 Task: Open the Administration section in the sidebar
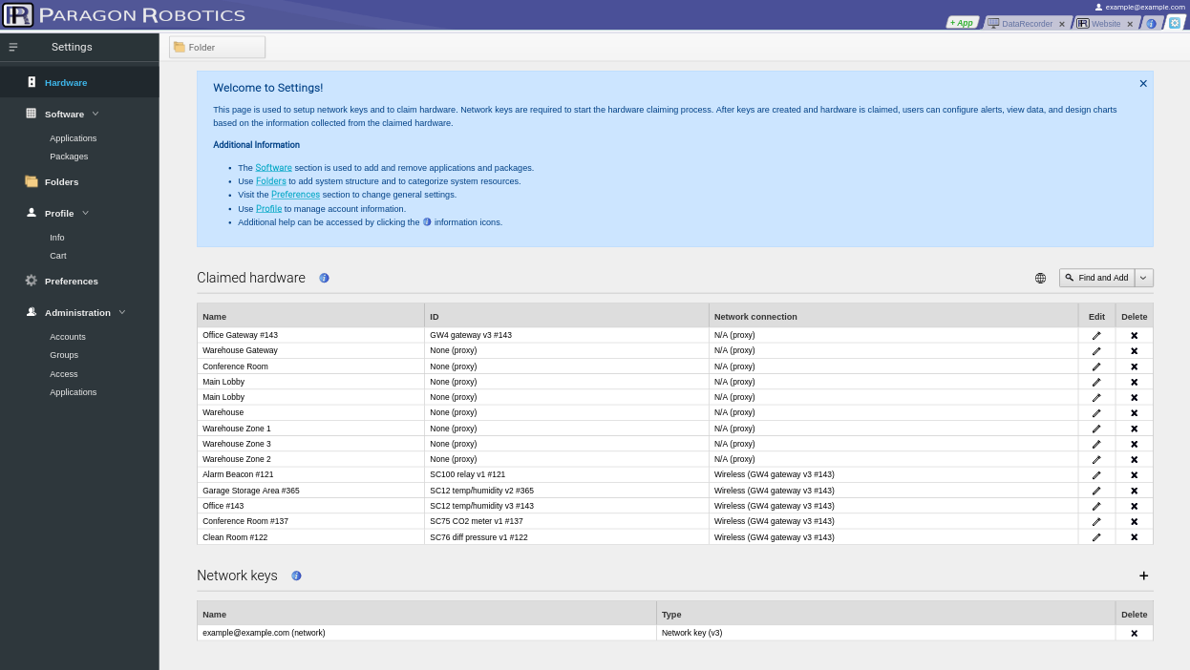(77, 312)
